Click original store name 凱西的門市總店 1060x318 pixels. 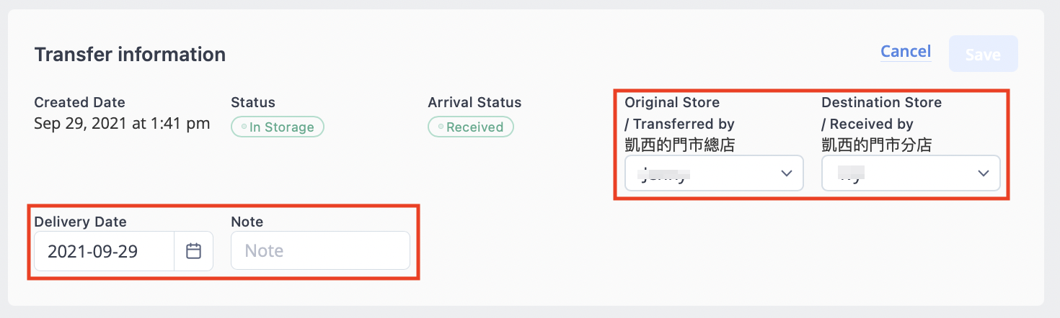pos(679,145)
